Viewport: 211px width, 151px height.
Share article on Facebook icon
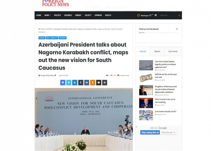point(63,83)
